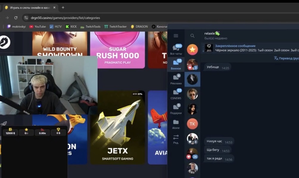Image resolution: width=299 pixels, height=178 pixels.
Task: Reload the casino page
Action: (16, 18)
